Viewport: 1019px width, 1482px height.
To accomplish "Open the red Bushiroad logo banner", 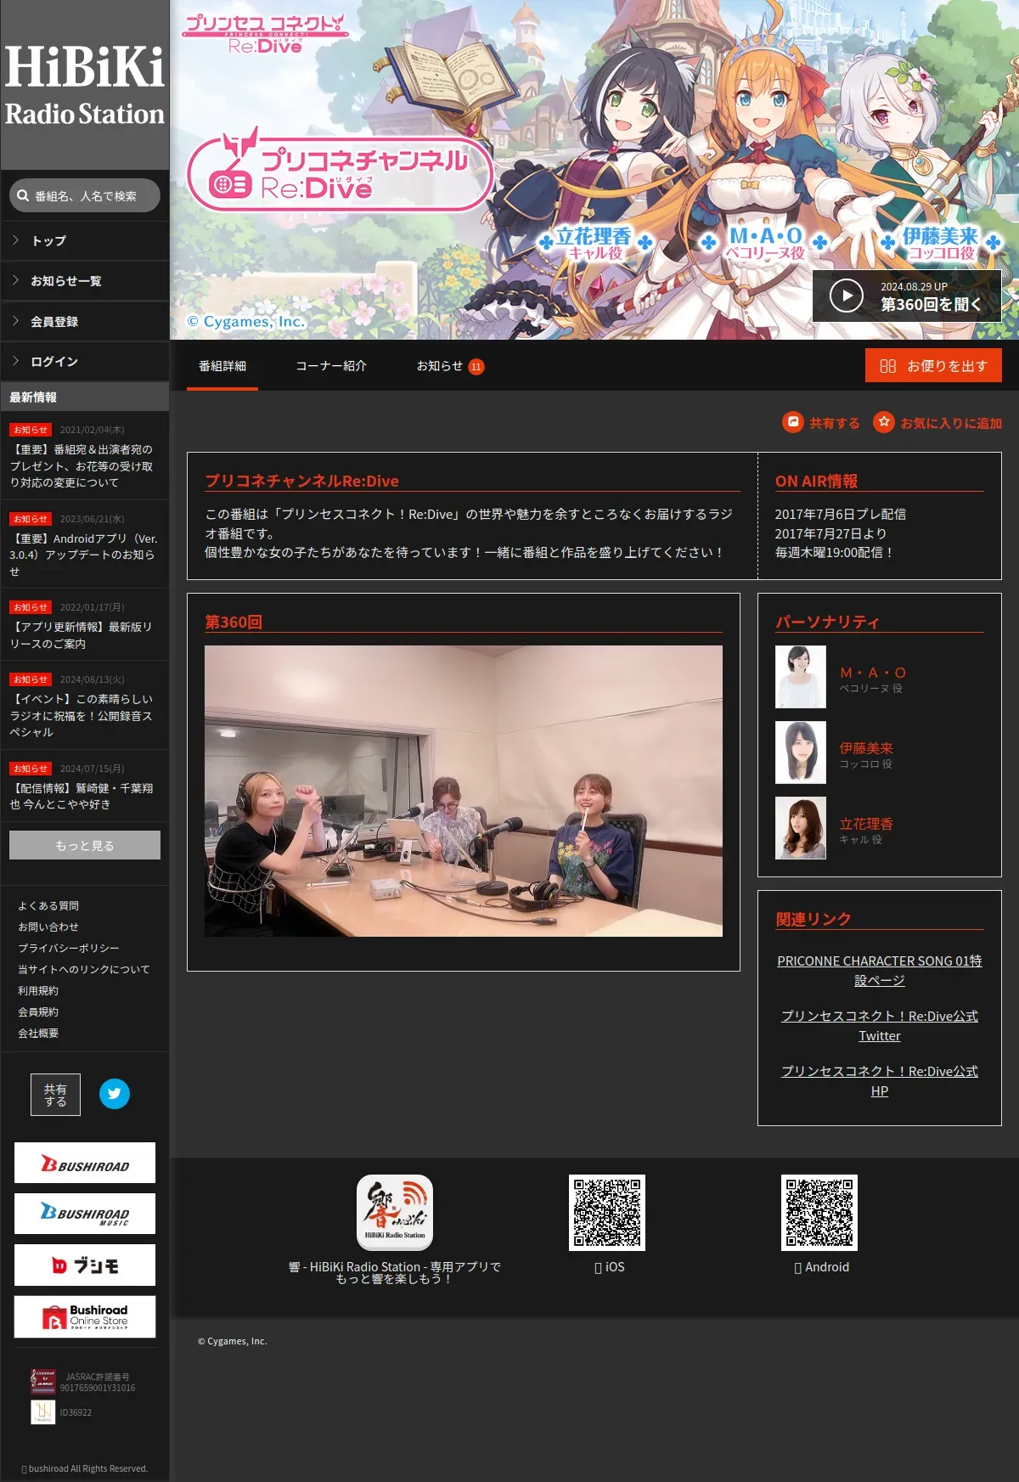I will coord(85,1163).
